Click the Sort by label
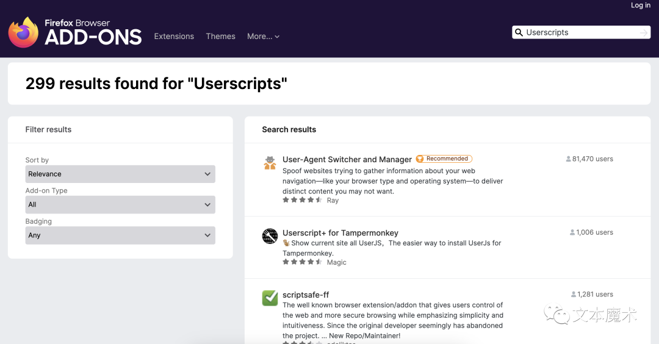Screen dimensions: 659x344 [x=37, y=160]
